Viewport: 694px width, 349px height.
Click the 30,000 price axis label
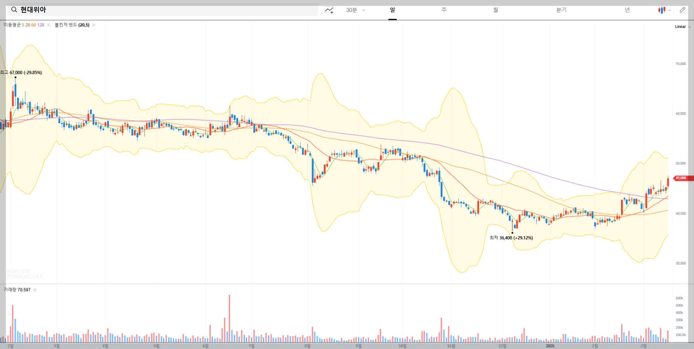[x=680, y=263]
